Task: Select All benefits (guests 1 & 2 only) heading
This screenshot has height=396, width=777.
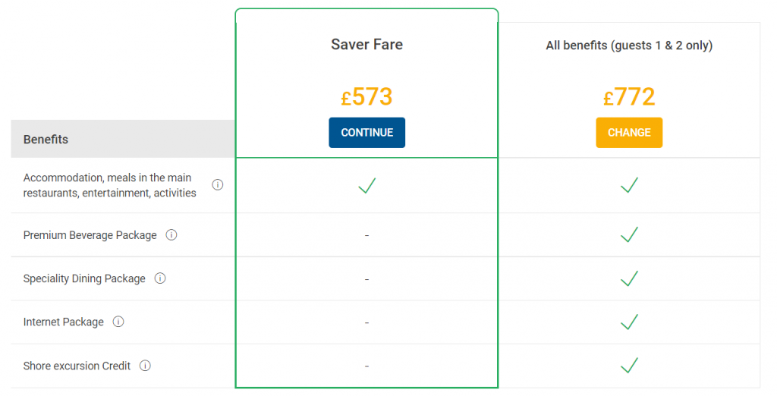Action: [x=629, y=46]
